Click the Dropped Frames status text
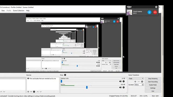This screenshot has width=173, height=97. click(118, 96)
